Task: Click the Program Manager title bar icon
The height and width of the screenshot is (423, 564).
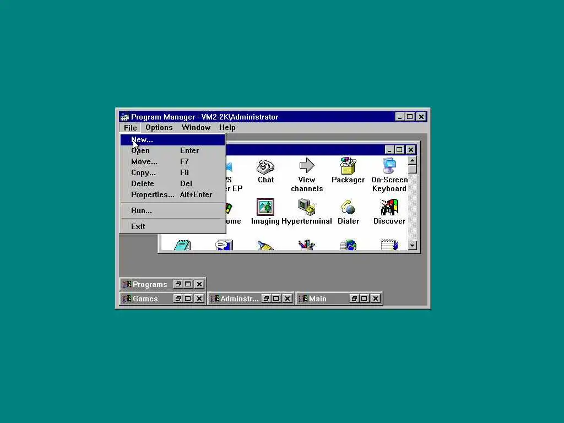Action: pos(124,117)
